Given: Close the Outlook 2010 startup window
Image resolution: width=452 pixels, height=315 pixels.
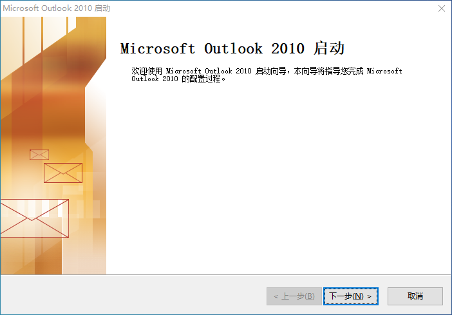Looking at the screenshot, I should 441,8.
